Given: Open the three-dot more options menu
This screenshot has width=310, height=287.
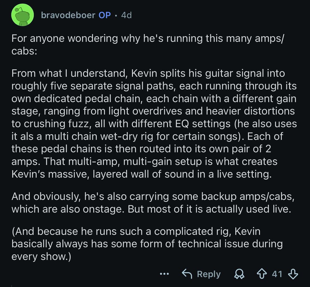Looking at the screenshot, I should [x=164, y=274].
